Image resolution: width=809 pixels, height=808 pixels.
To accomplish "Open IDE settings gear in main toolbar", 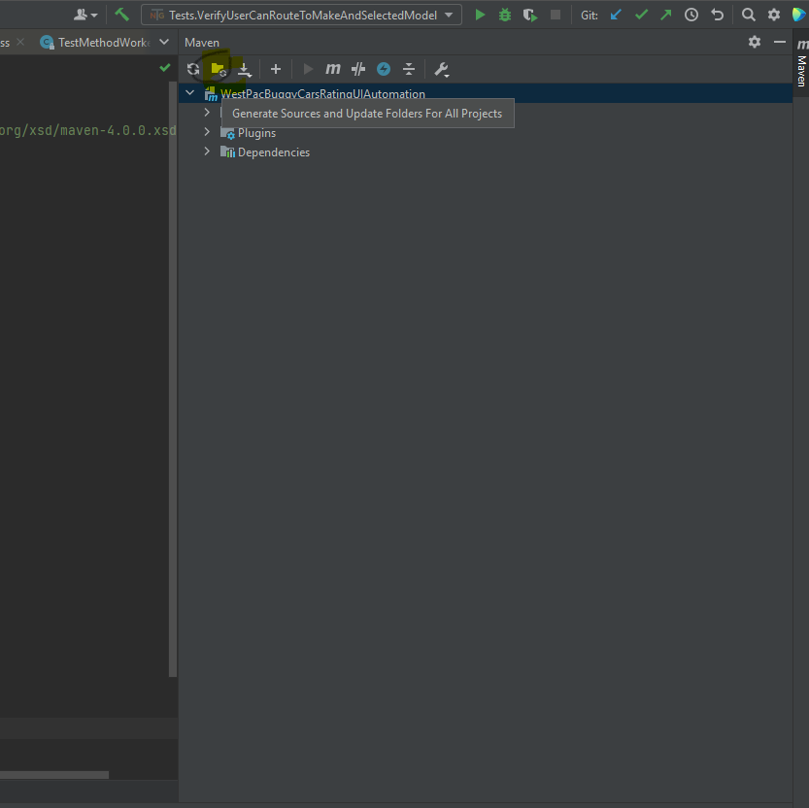I will point(773,15).
